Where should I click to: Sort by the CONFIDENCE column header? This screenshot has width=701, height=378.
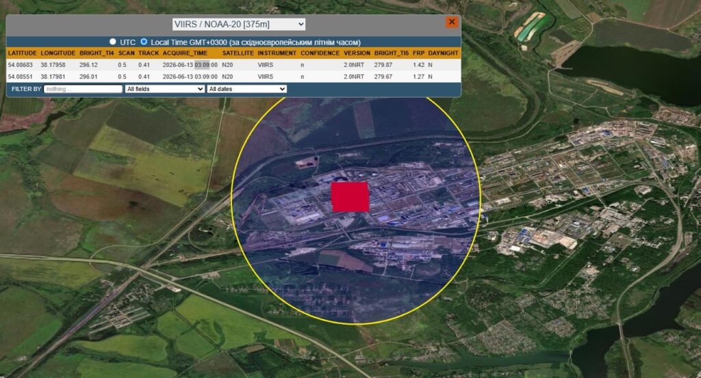tap(320, 53)
